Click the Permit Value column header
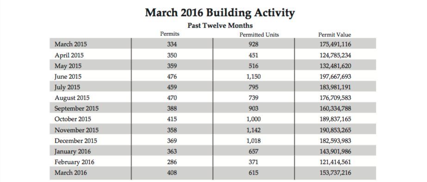This screenshot has height=182, width=427. pos(334,35)
